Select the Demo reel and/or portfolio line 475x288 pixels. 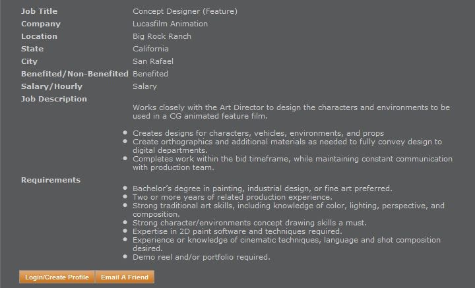click(x=201, y=257)
